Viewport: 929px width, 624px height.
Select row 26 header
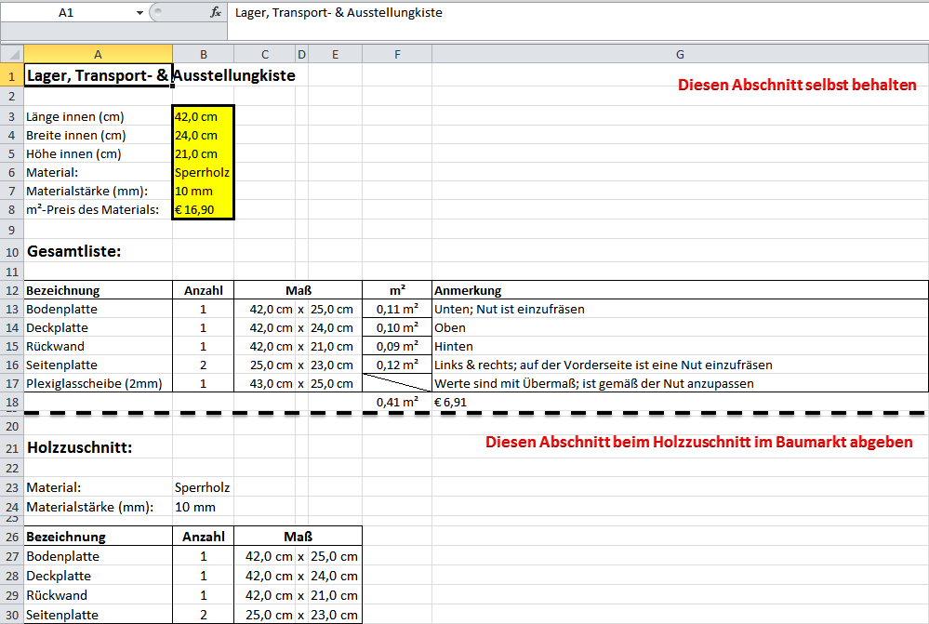12,537
